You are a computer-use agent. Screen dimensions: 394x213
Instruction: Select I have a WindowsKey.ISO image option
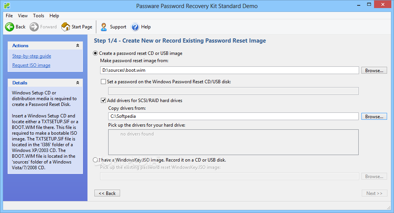click(x=95, y=160)
